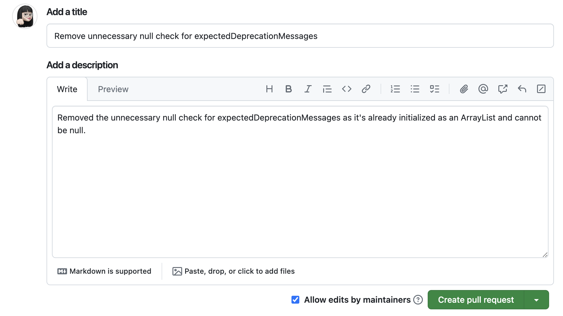563x316 pixels.
Task: Toggle Allow edits by maintainers checkbox
Action: point(295,300)
